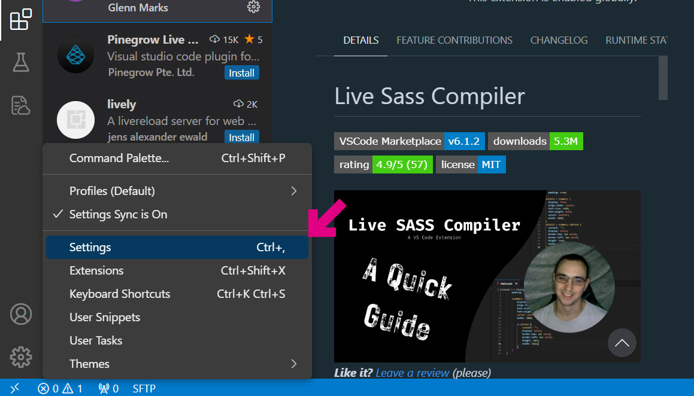The width and height of the screenshot is (694, 396).
Task: Click the VSCode Marketplace v6.1.2 badge
Action: (x=410, y=141)
